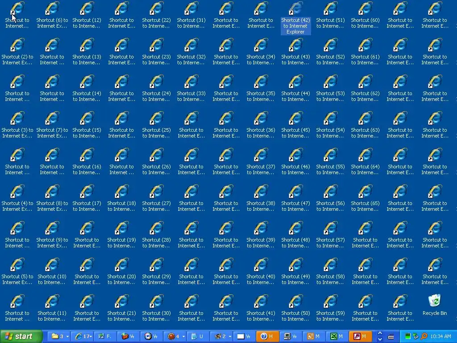The height and width of the screenshot is (343, 457).
Task: Switch to the taskbar button labeled F.
Action: coord(105,336)
